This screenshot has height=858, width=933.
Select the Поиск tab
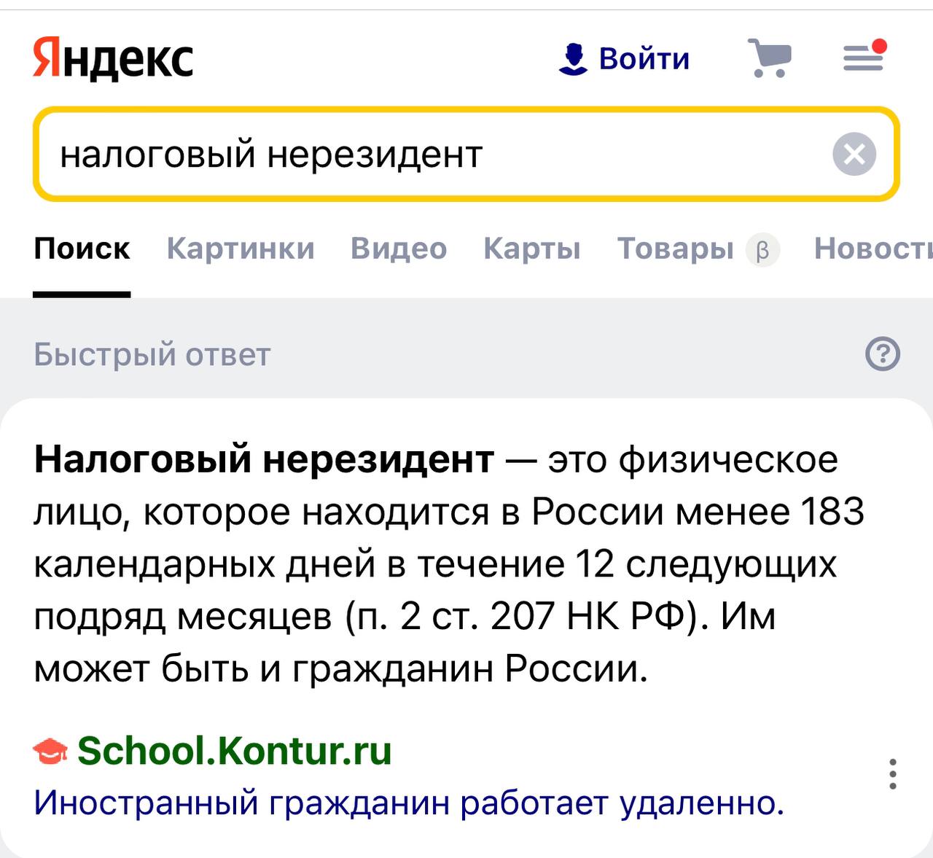point(82,249)
